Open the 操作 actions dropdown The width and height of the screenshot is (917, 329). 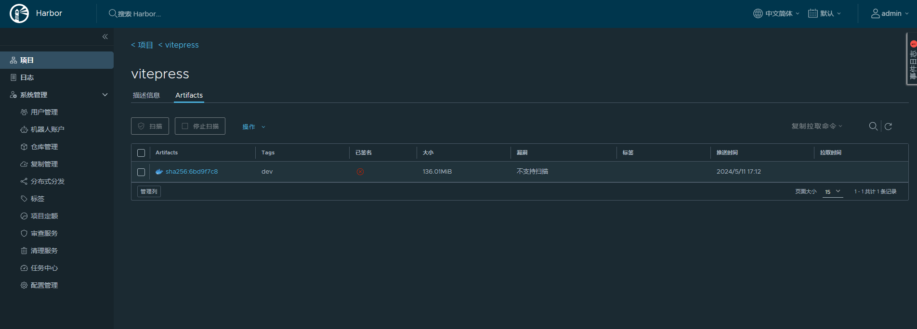[253, 127]
